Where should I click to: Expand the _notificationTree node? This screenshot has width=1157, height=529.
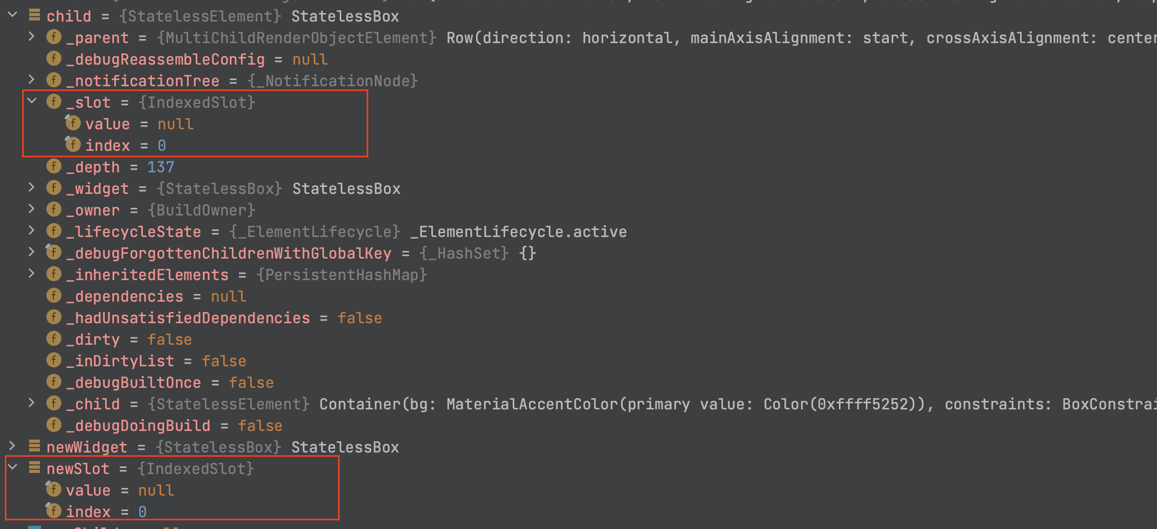click(x=32, y=80)
